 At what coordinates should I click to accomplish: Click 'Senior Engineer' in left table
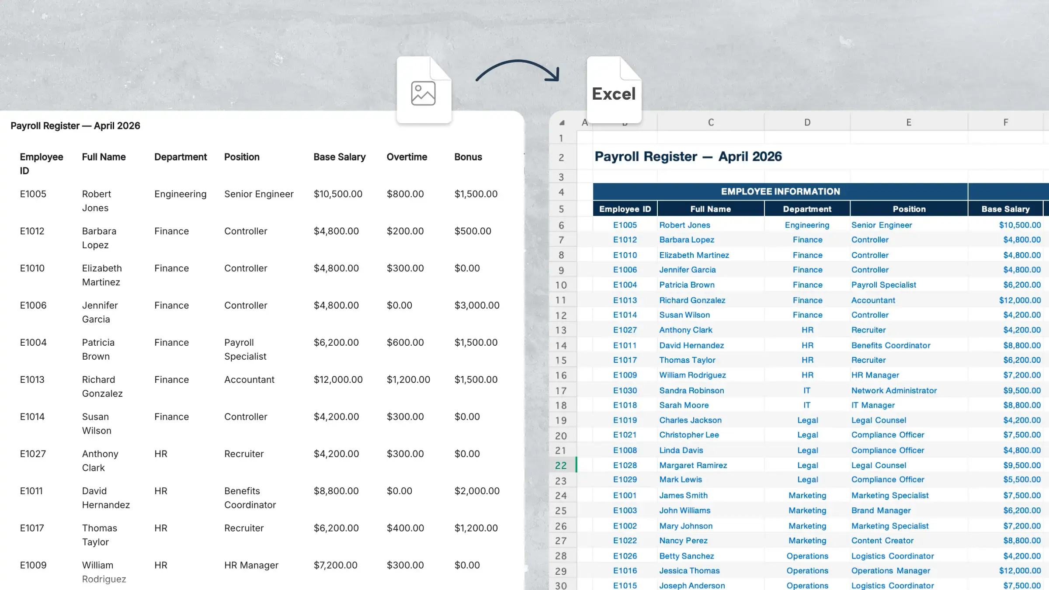(259, 194)
